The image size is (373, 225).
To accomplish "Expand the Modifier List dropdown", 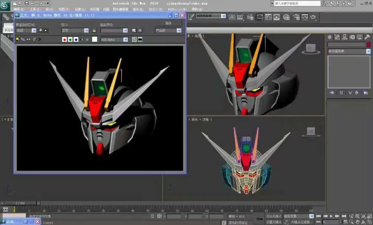I will click(x=368, y=51).
